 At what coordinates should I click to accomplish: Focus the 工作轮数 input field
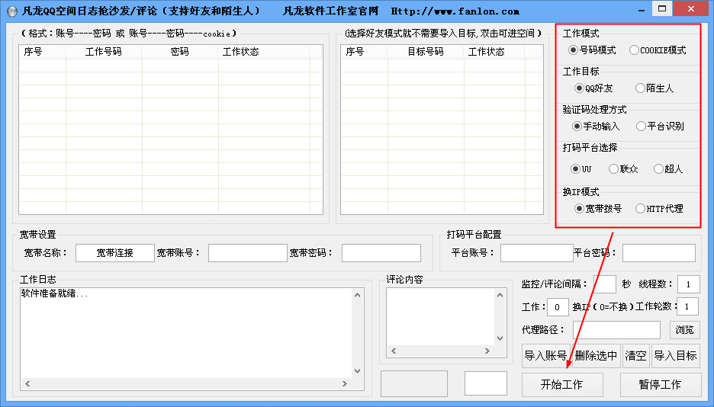point(687,306)
